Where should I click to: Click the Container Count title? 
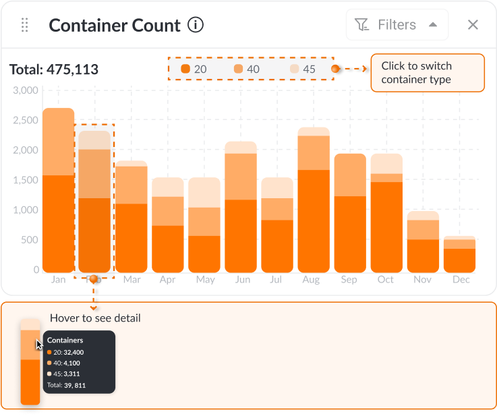(115, 26)
